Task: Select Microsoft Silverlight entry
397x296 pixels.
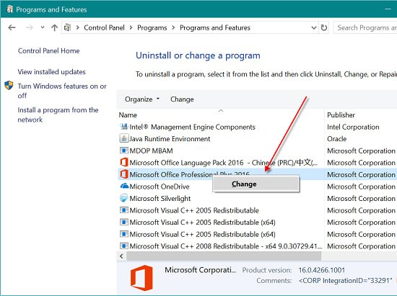Action: pyautogui.click(x=160, y=199)
